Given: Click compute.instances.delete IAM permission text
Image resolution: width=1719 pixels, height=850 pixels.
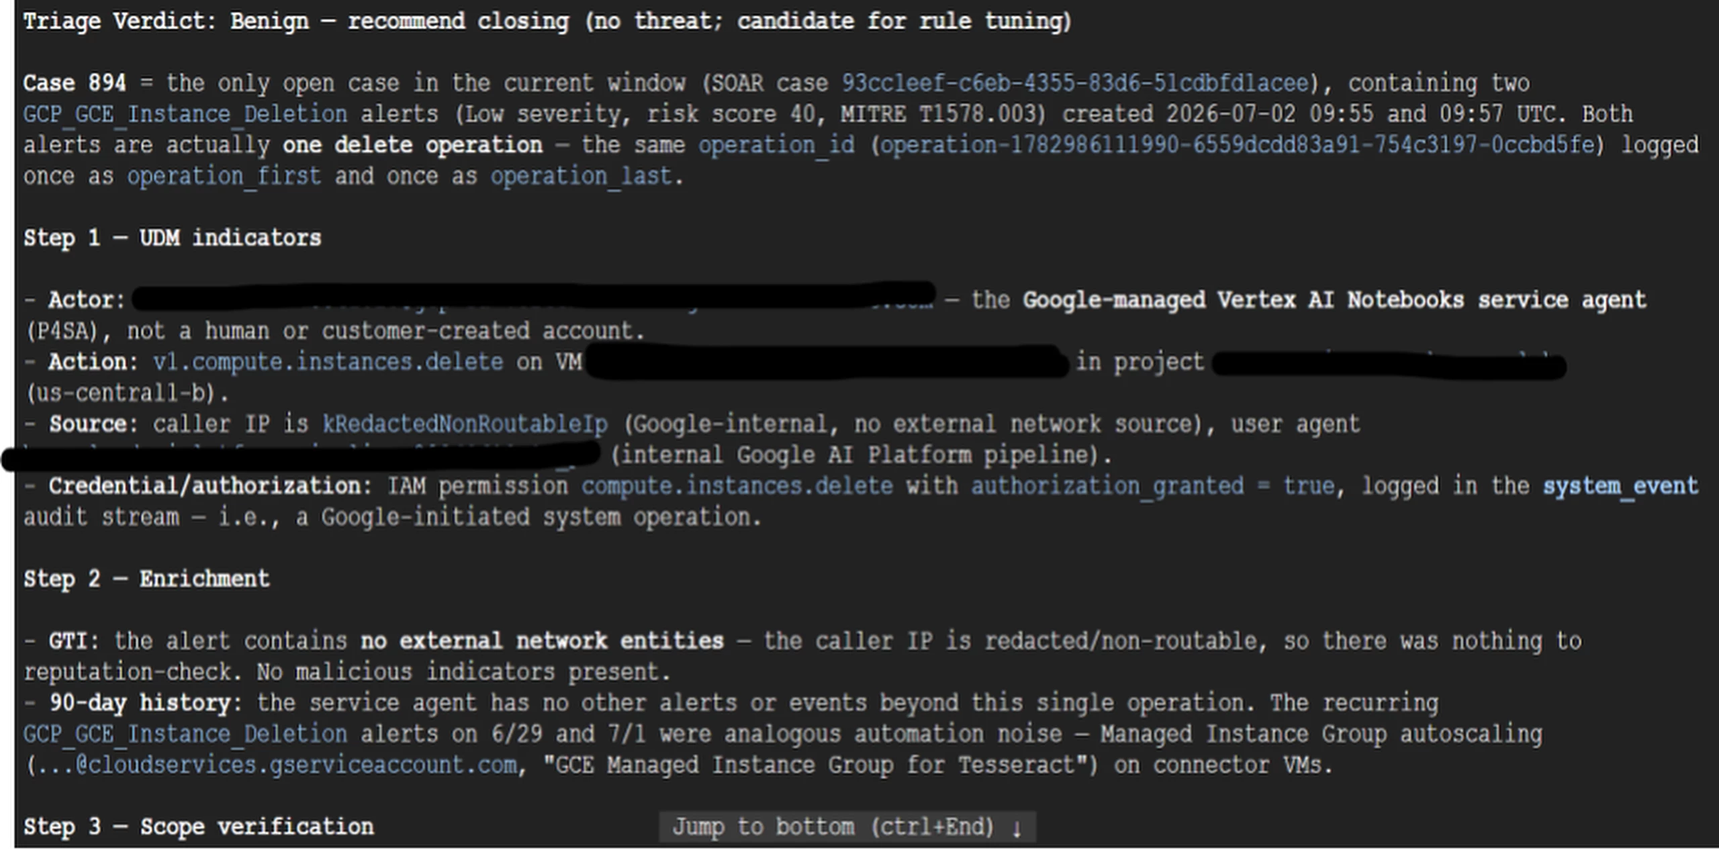Looking at the screenshot, I should 737,485.
